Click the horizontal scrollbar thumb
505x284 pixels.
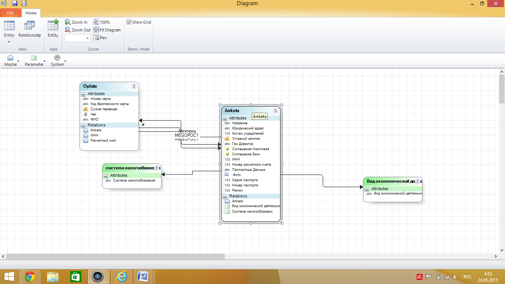coord(115,256)
